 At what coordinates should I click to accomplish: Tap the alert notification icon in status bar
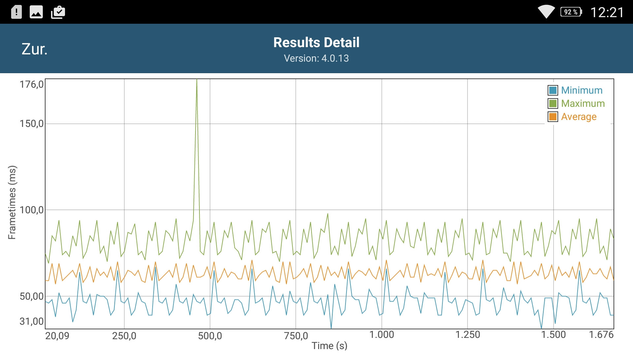[x=16, y=12]
